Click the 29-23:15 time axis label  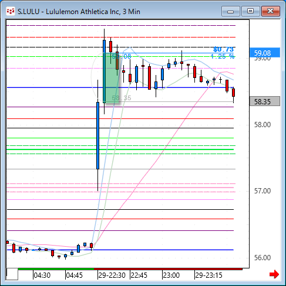(209, 275)
